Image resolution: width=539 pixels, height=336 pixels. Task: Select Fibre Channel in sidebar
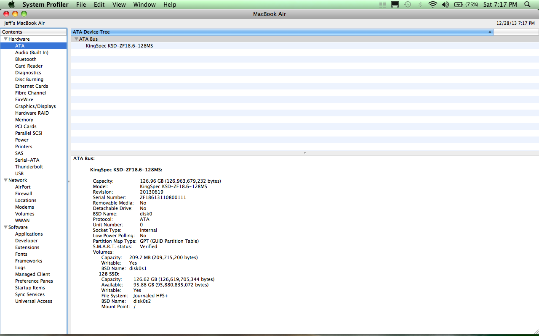pyautogui.click(x=30, y=93)
